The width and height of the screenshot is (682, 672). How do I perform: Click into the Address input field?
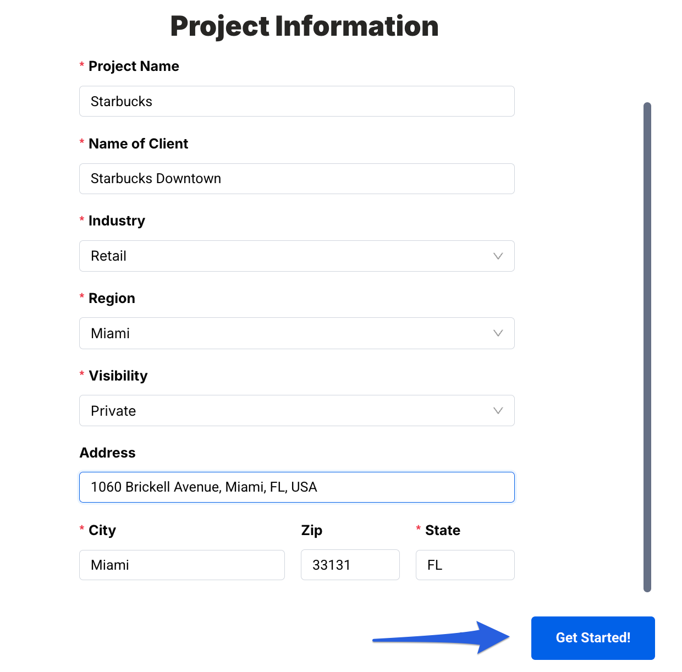pyautogui.click(x=297, y=487)
